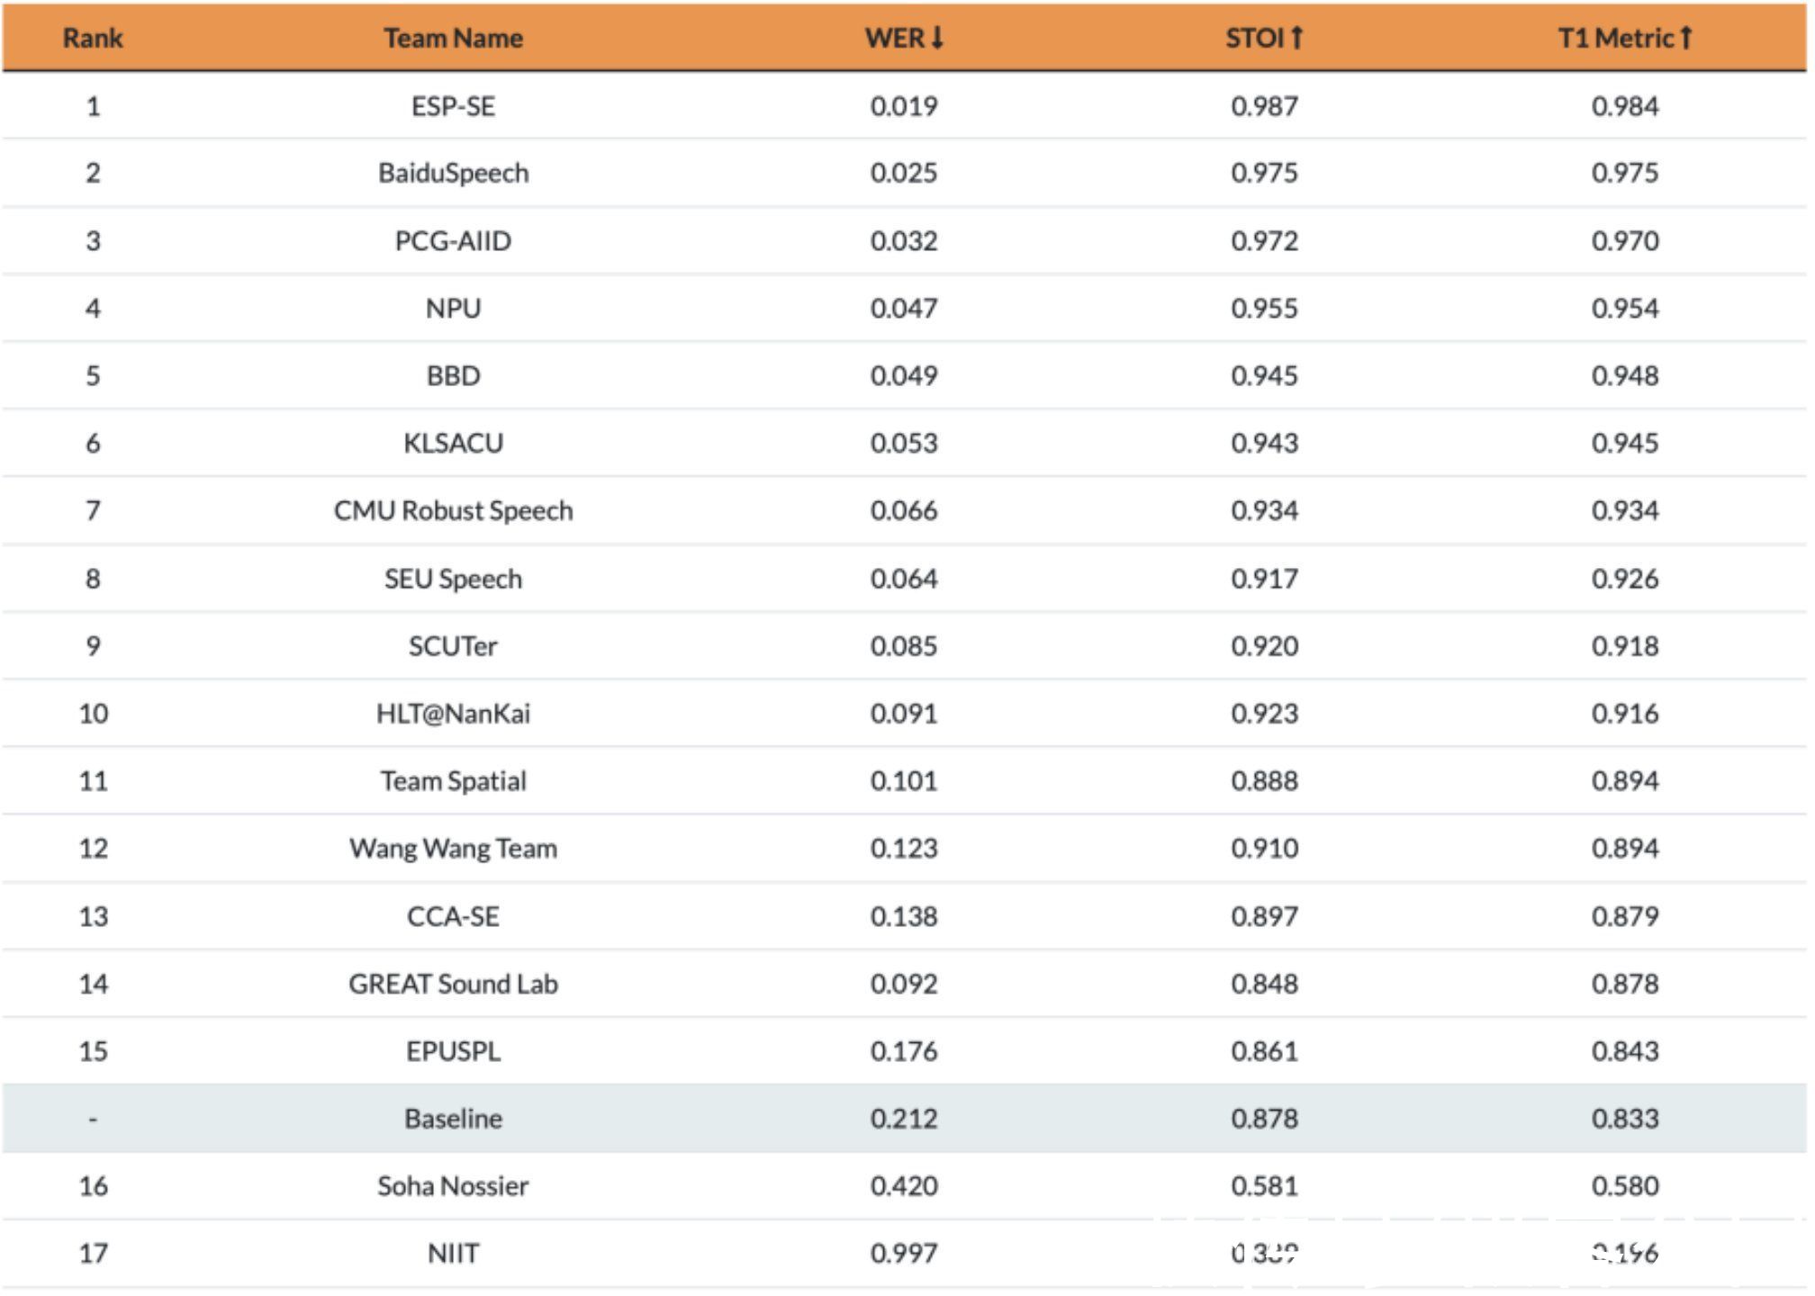Select the NIIT team name
This screenshot has height=1296, width=1815.
[x=454, y=1254]
